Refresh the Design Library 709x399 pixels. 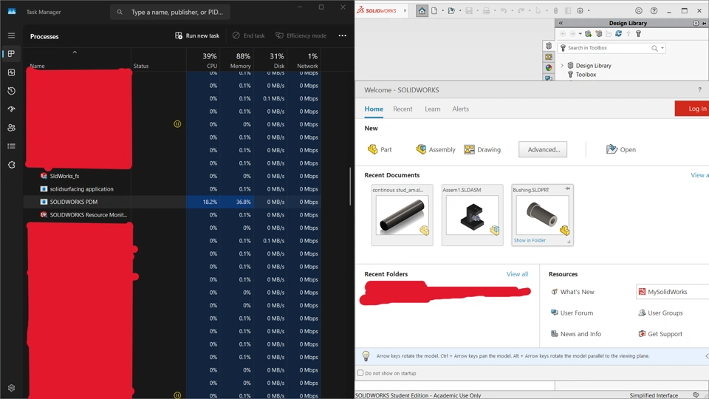[x=619, y=34]
